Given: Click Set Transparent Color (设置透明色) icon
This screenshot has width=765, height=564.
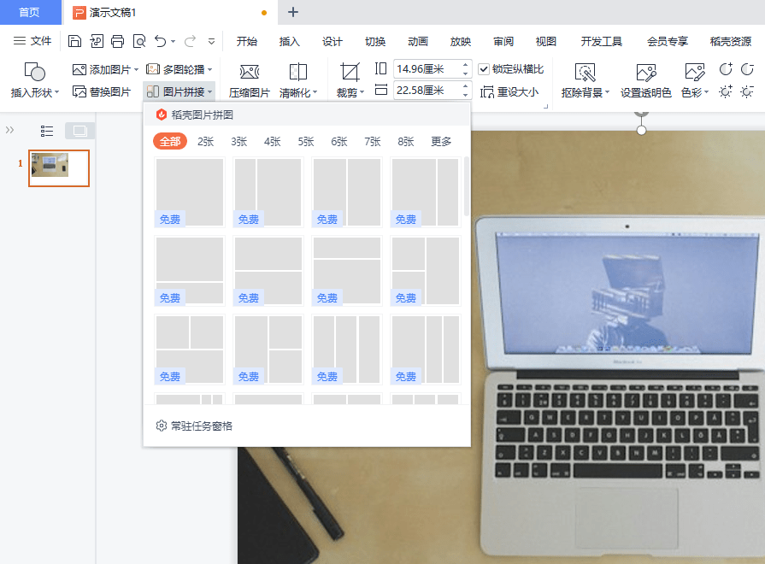Looking at the screenshot, I should [645, 73].
